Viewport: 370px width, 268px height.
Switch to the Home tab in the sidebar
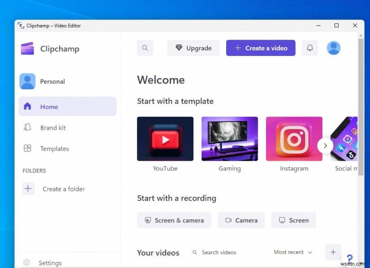(x=49, y=106)
